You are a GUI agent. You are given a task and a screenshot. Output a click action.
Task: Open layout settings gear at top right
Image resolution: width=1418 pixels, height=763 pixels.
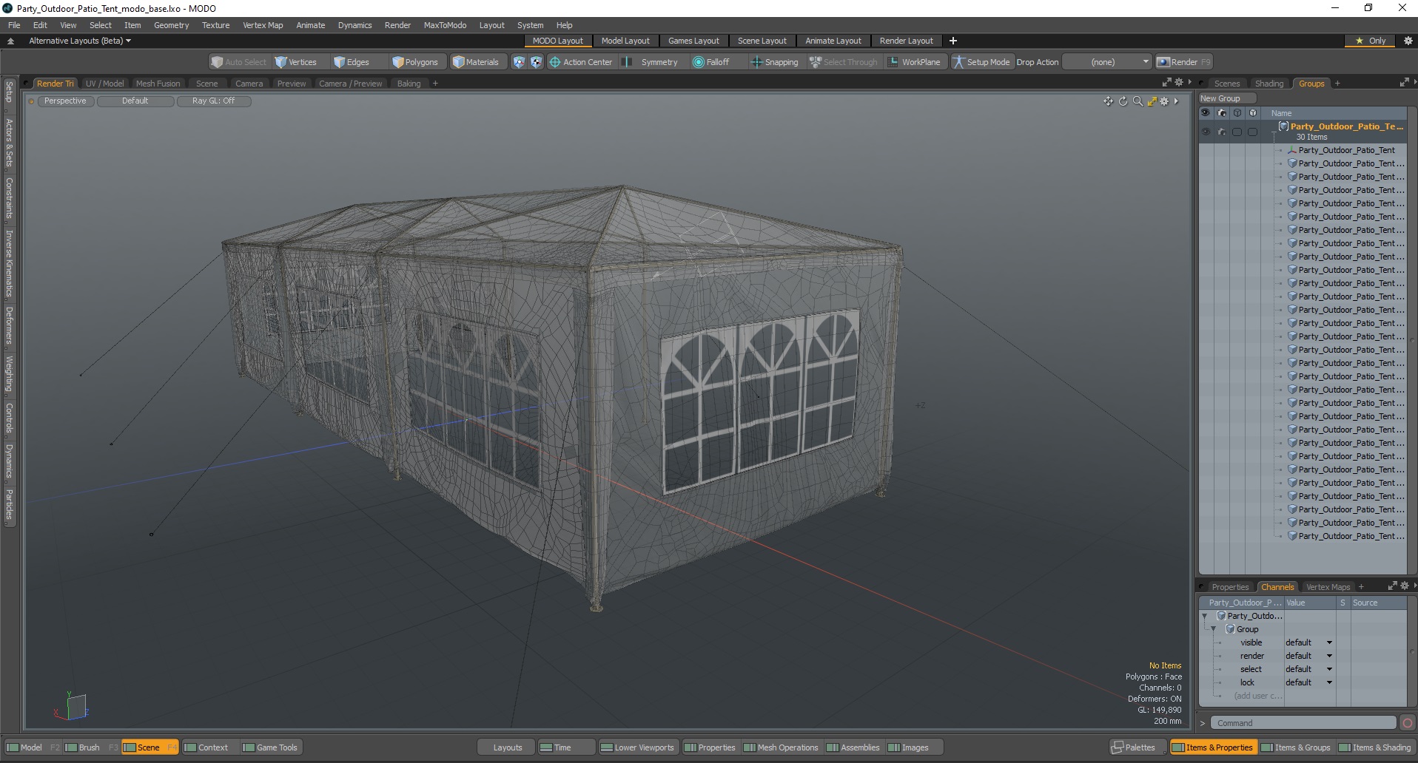click(1408, 41)
